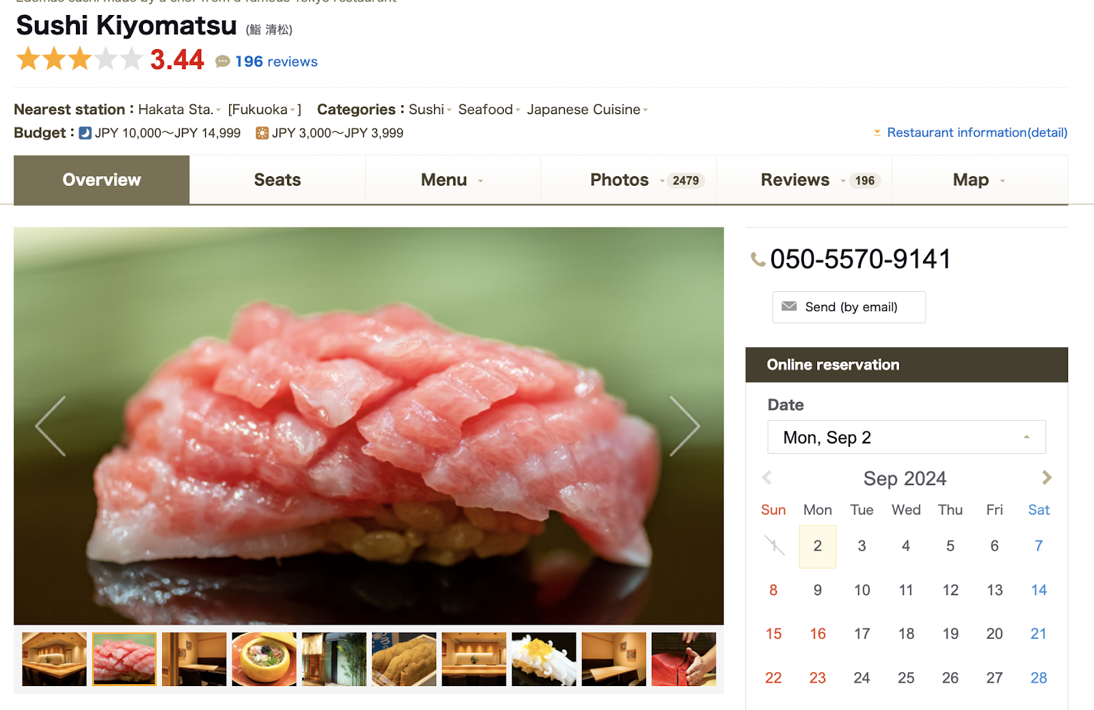Click the envelope icon for Send by email
This screenshot has width=1094, height=710.
click(x=789, y=306)
